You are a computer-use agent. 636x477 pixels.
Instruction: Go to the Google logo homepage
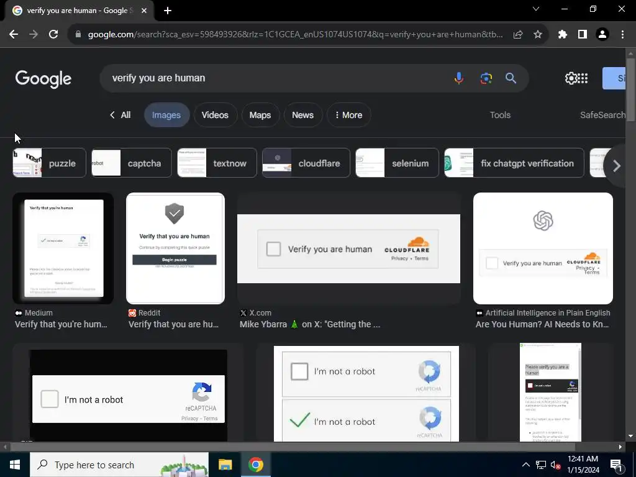coord(43,79)
